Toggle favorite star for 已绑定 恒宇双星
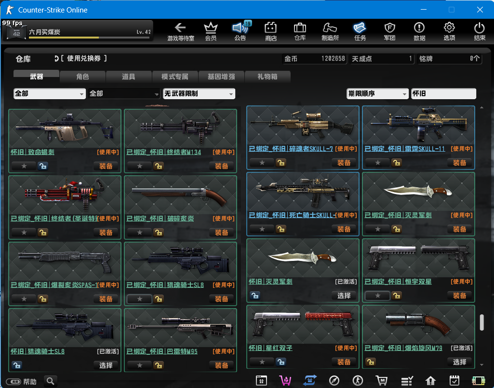Viewport: 494px width, 388px height. tap(378, 296)
